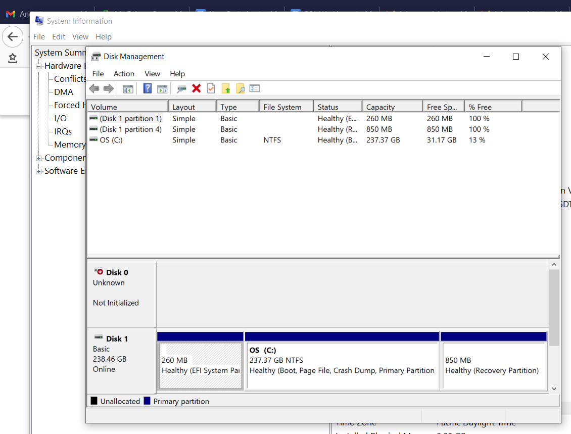
Task: Expand Software Environment tree node
Action: pos(38,171)
